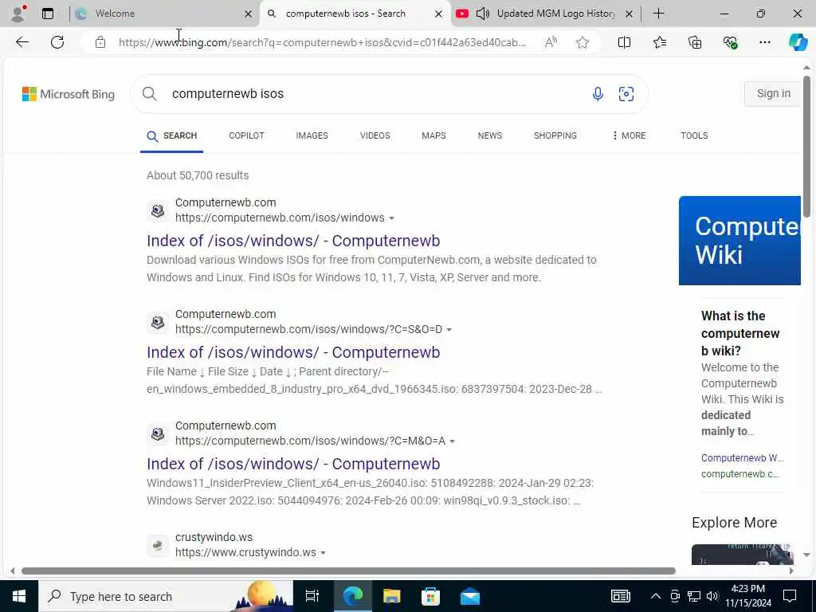Open first Index of /isos/windows/ result
The height and width of the screenshot is (612, 816).
coord(293,241)
